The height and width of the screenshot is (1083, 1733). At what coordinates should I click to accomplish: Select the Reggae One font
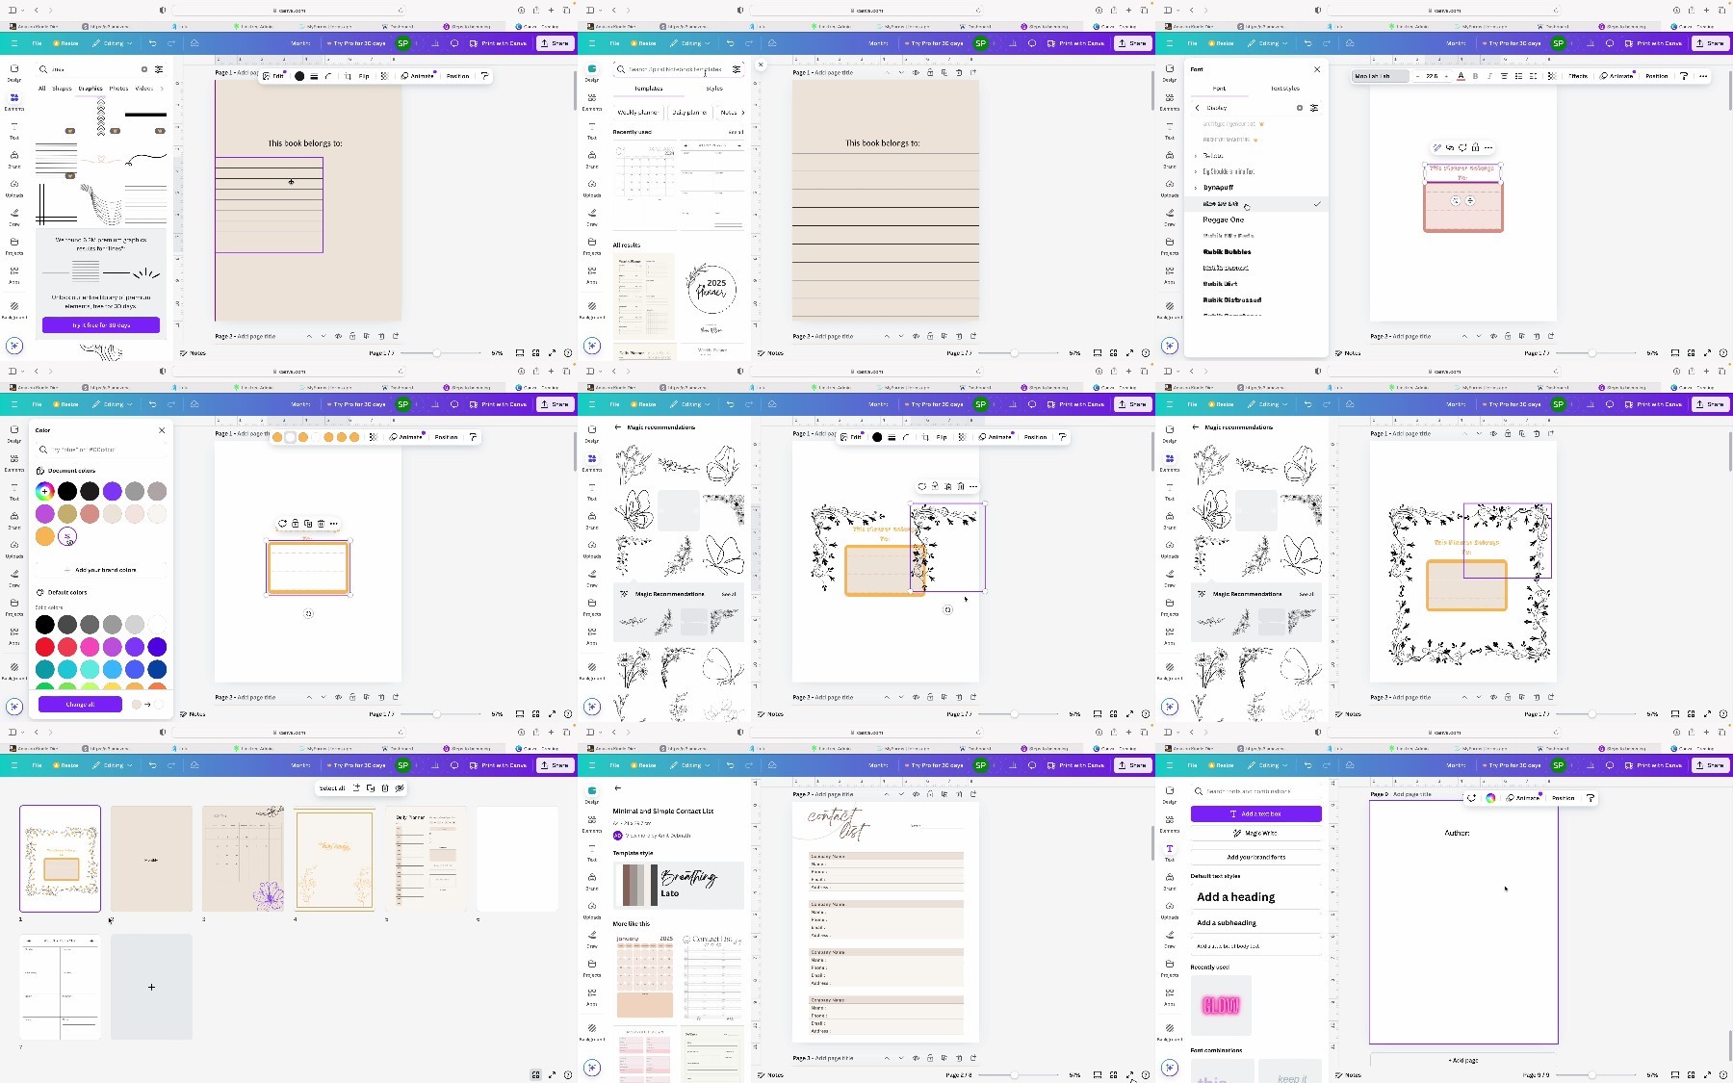click(x=1223, y=219)
